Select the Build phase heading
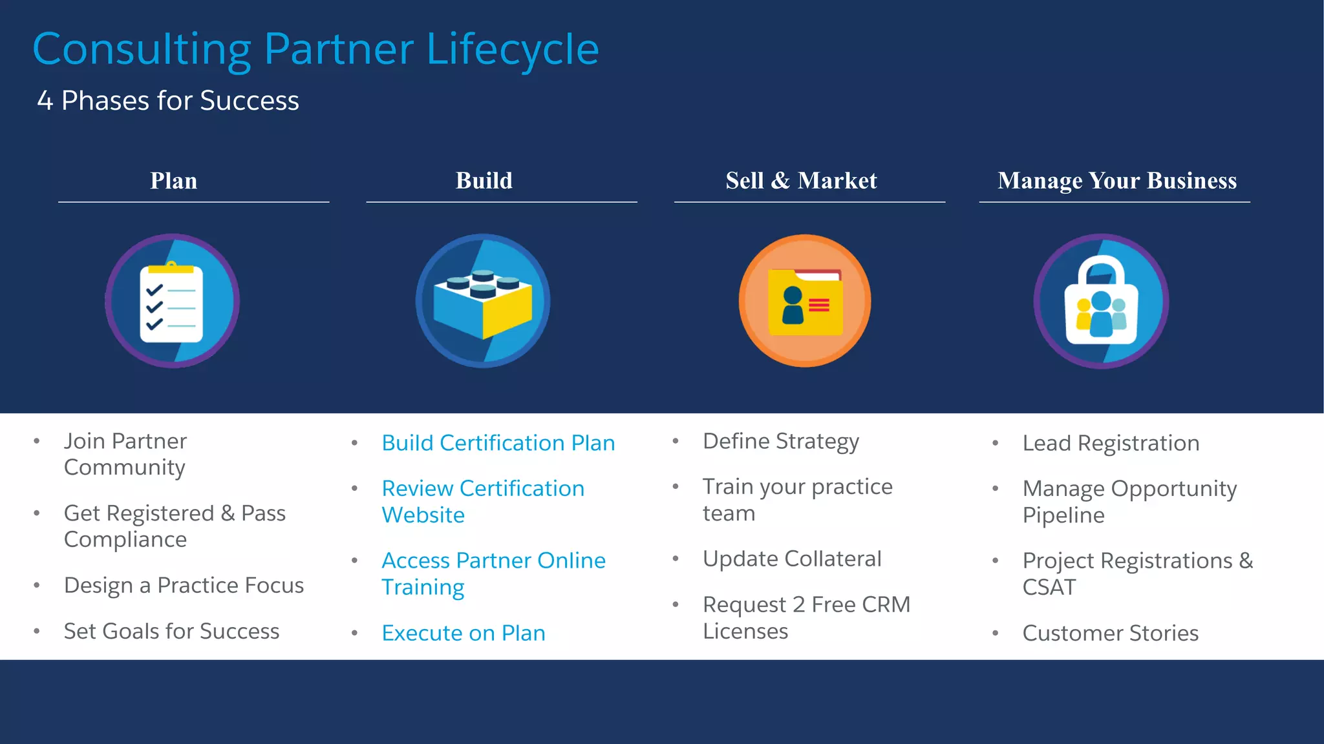The height and width of the screenshot is (744, 1324). pyautogui.click(x=484, y=181)
